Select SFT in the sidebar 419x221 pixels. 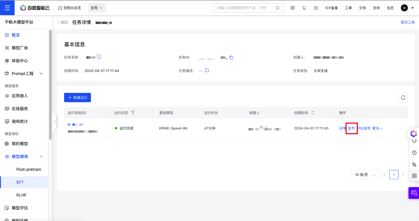click(x=24, y=182)
